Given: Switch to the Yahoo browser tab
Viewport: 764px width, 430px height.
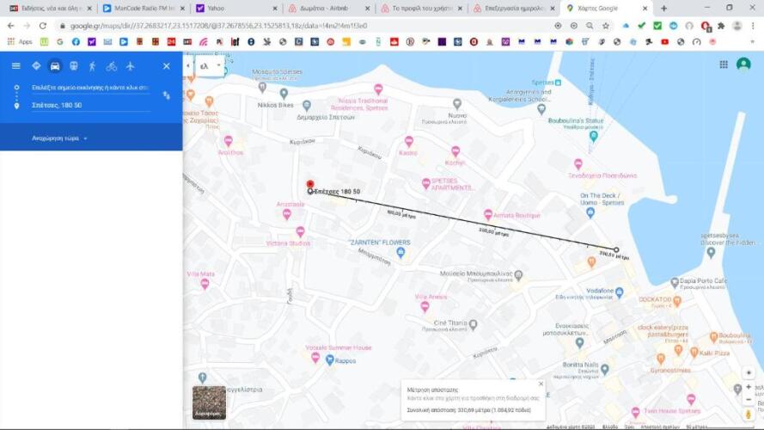Looking at the screenshot, I should click(228, 8).
